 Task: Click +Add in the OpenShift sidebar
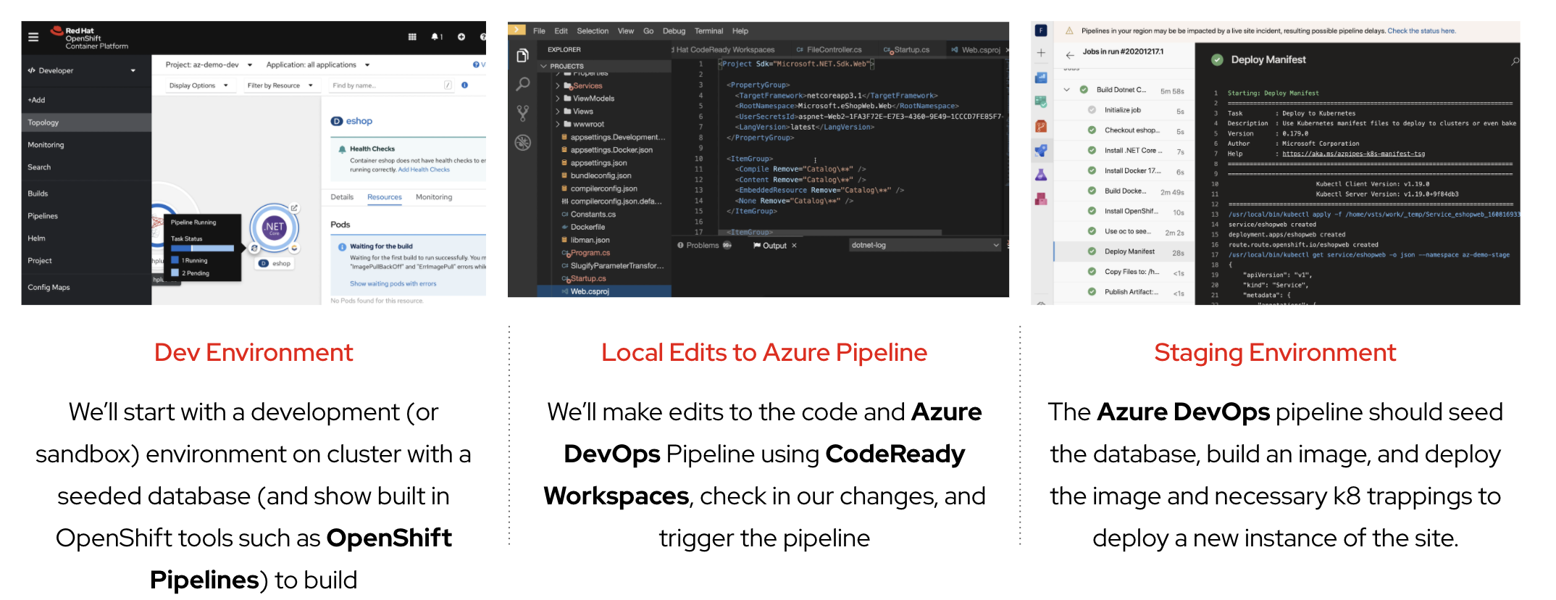pyautogui.click(x=36, y=100)
